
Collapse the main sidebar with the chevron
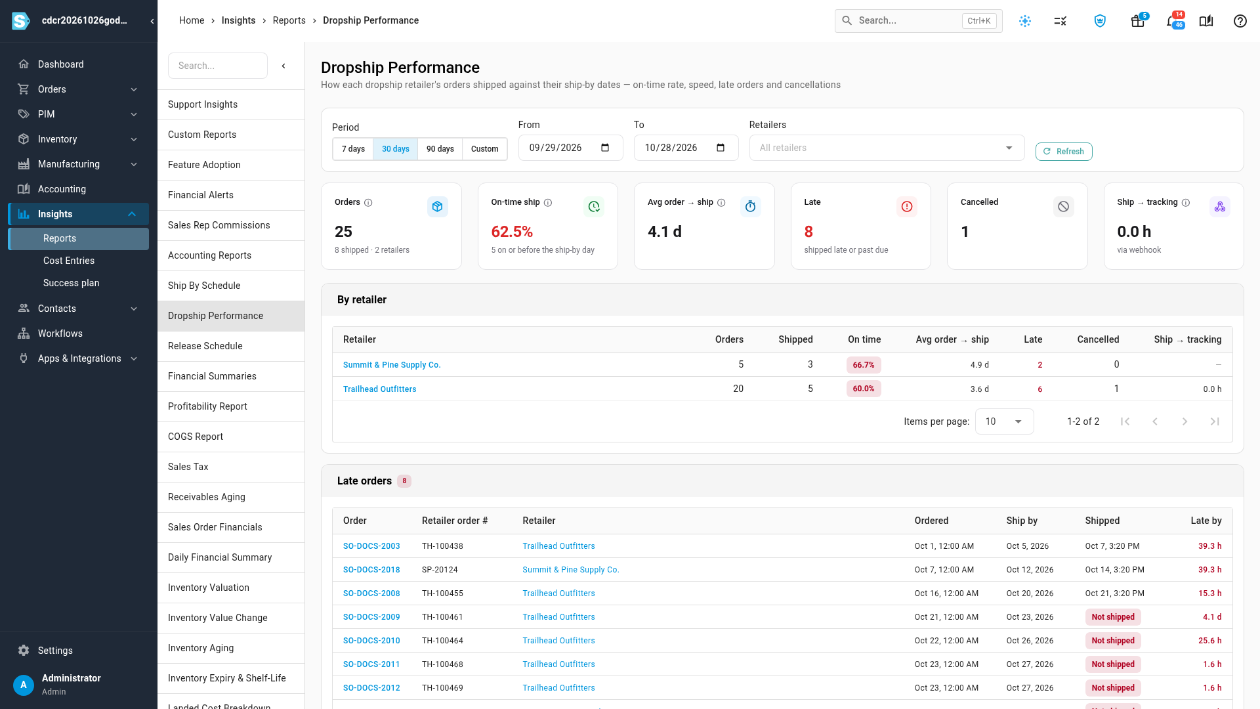tap(152, 21)
